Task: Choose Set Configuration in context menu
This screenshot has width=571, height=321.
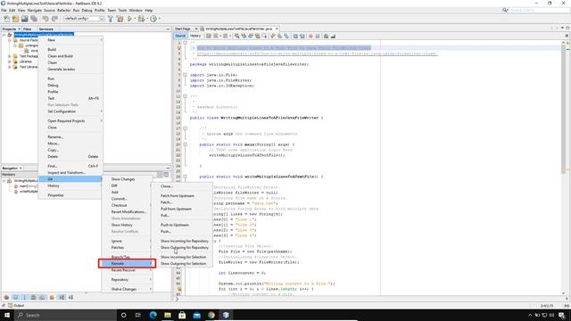Action: [70, 111]
